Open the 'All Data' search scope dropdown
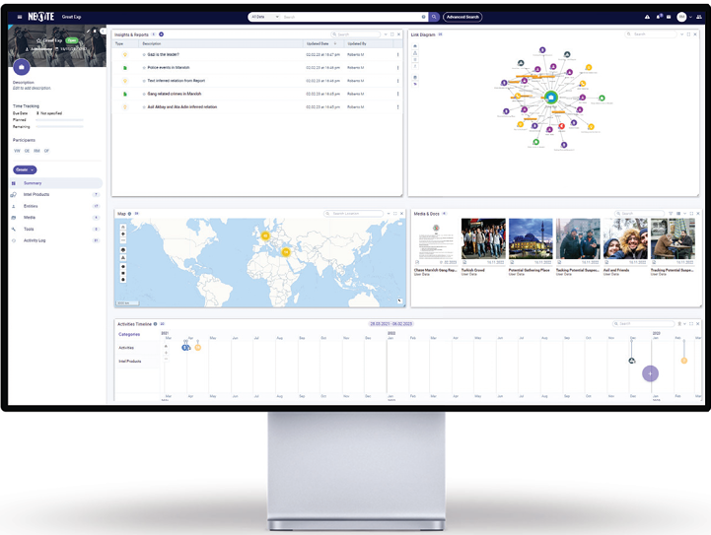Screen dimensions: 711x535 263,17
